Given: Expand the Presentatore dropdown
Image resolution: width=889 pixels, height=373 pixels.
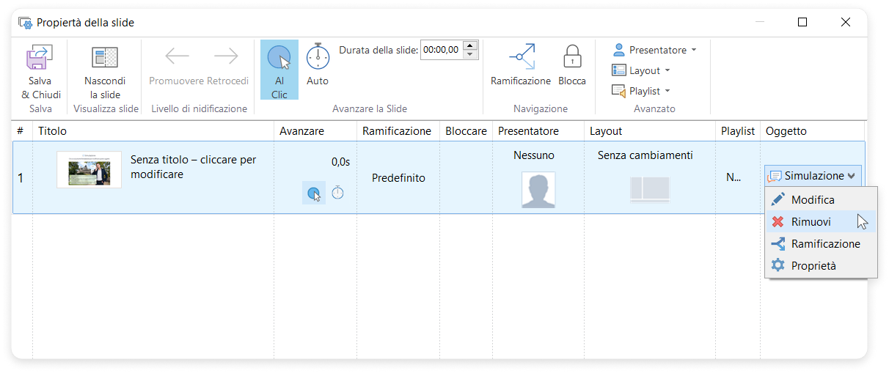Looking at the screenshot, I should coord(654,51).
